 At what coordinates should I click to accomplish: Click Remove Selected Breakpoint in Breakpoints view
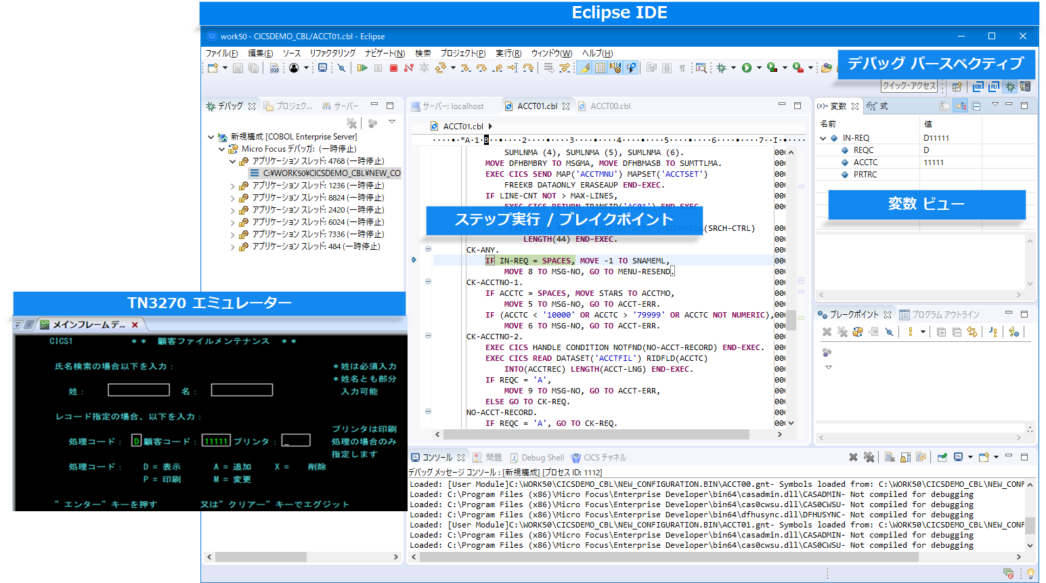click(x=827, y=332)
